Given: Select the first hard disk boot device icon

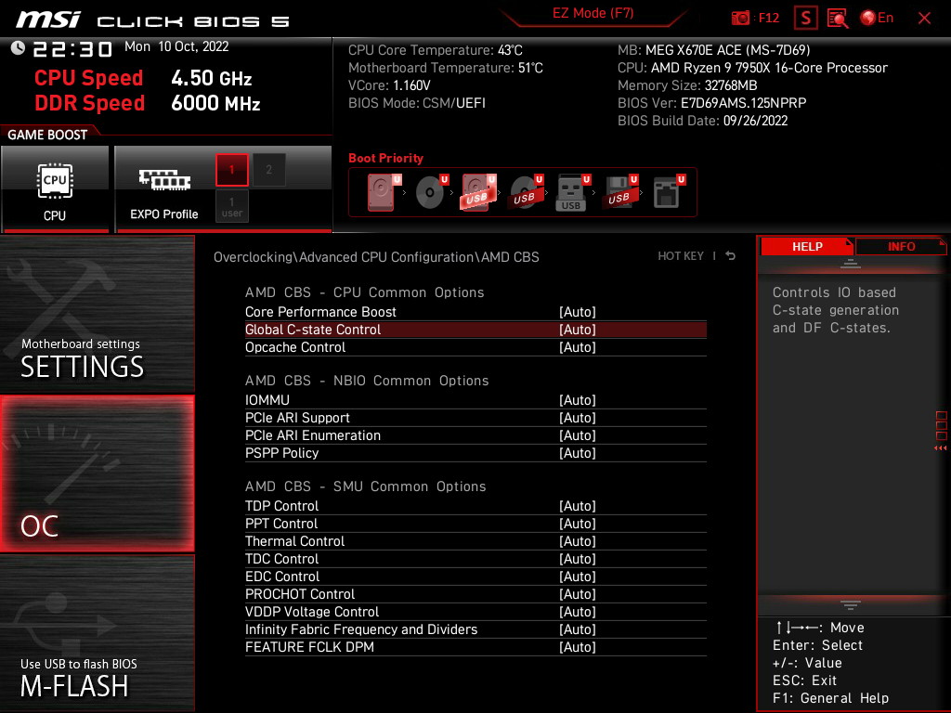Looking at the screenshot, I should click(x=384, y=192).
